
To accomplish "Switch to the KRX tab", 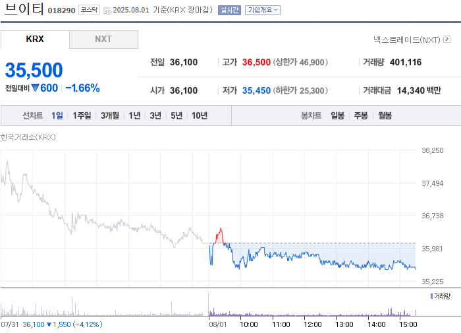I will coord(35,39).
